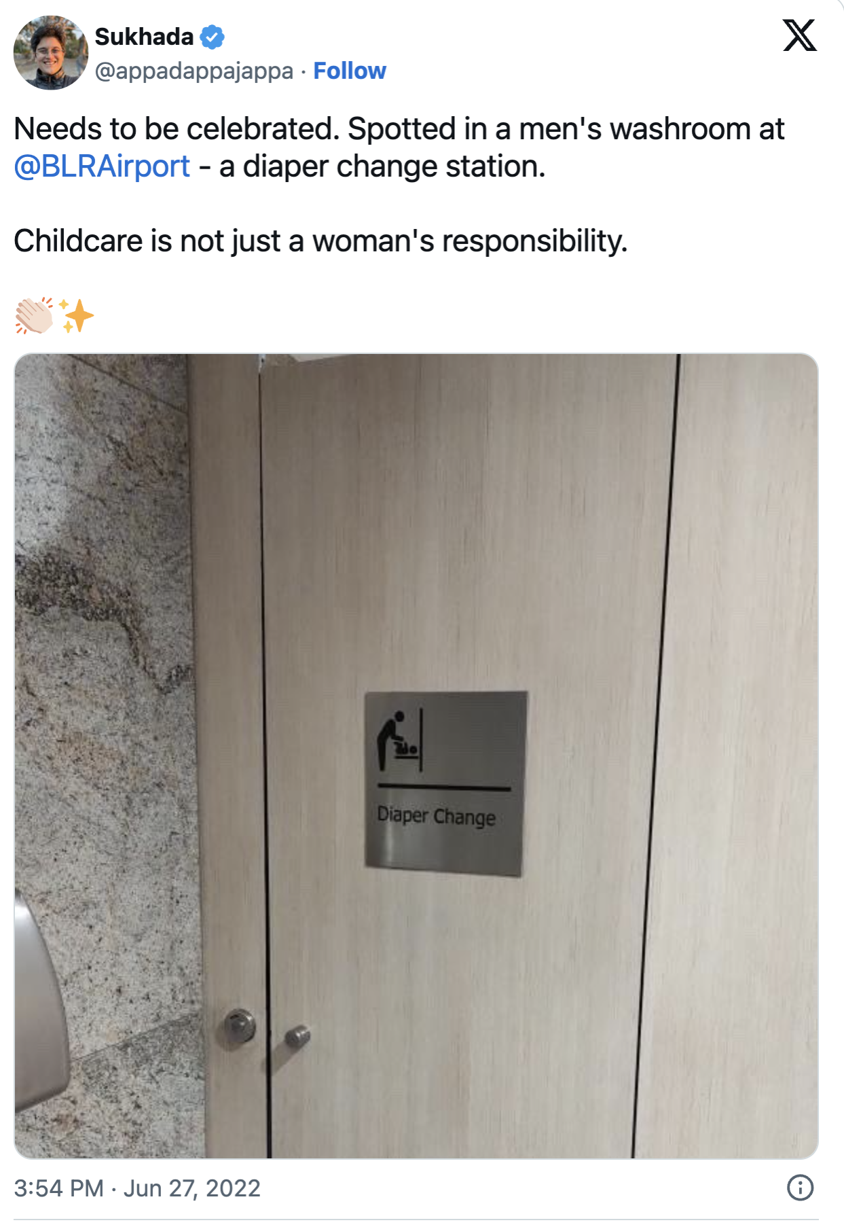
Task: Click the sparkles emoji
Action: pos(76,316)
